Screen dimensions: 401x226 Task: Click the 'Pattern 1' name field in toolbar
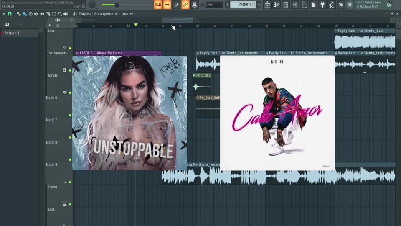click(243, 5)
